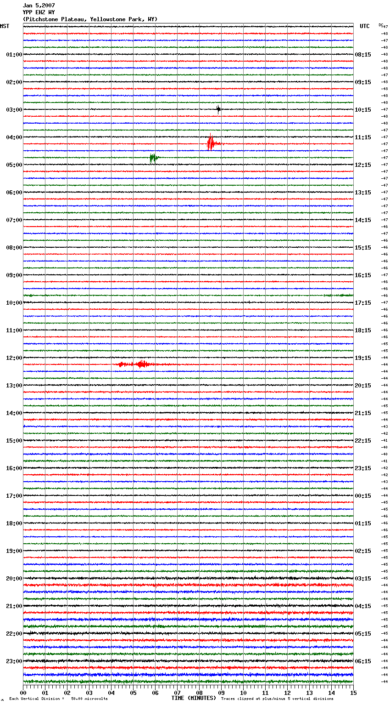Select the station code YPP EHZ WY
This screenshot has height=705, width=390.
click(39, 12)
